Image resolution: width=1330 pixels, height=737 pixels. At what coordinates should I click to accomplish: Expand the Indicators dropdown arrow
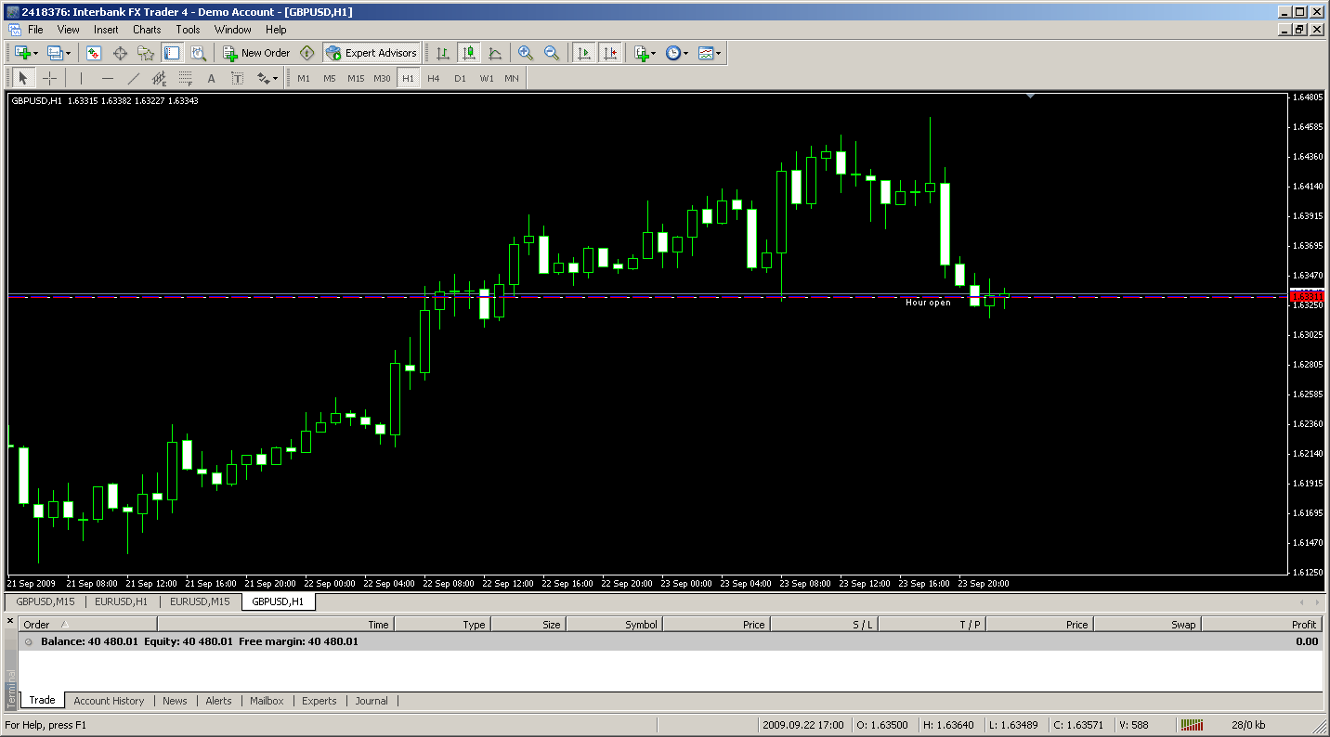click(654, 53)
